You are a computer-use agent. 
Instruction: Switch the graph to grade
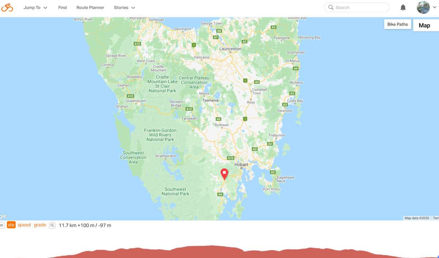(x=40, y=225)
